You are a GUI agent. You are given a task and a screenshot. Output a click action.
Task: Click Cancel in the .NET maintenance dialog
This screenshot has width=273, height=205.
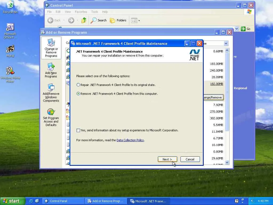(190, 159)
